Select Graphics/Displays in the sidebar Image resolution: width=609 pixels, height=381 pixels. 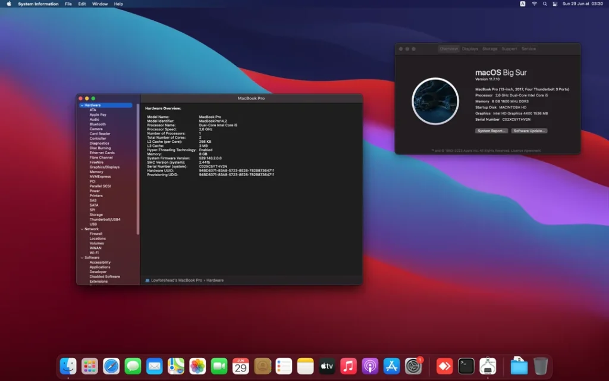pos(105,167)
